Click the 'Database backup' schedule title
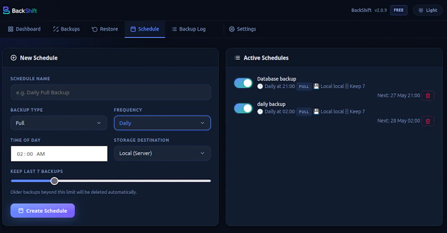 (x=277, y=79)
